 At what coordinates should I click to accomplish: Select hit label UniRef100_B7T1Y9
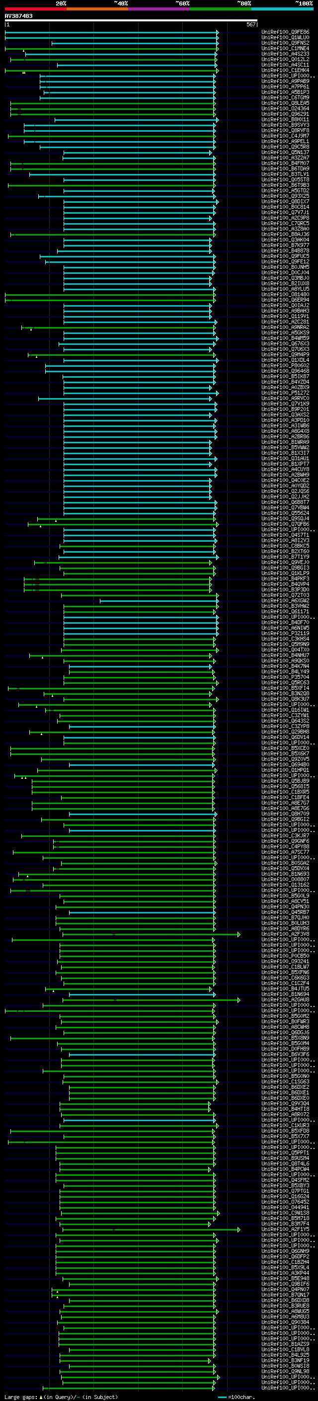pos(285,557)
